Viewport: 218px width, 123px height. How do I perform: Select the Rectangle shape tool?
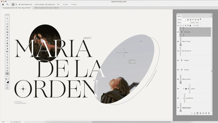tap(7, 68)
